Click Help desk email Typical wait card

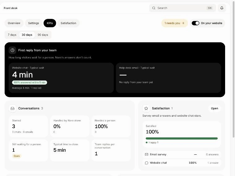tap(169, 78)
